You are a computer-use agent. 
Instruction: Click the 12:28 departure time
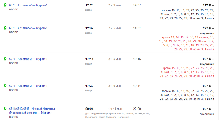(x=89, y=5)
